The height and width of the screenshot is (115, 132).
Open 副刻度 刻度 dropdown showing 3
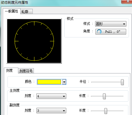(x=51, y=111)
